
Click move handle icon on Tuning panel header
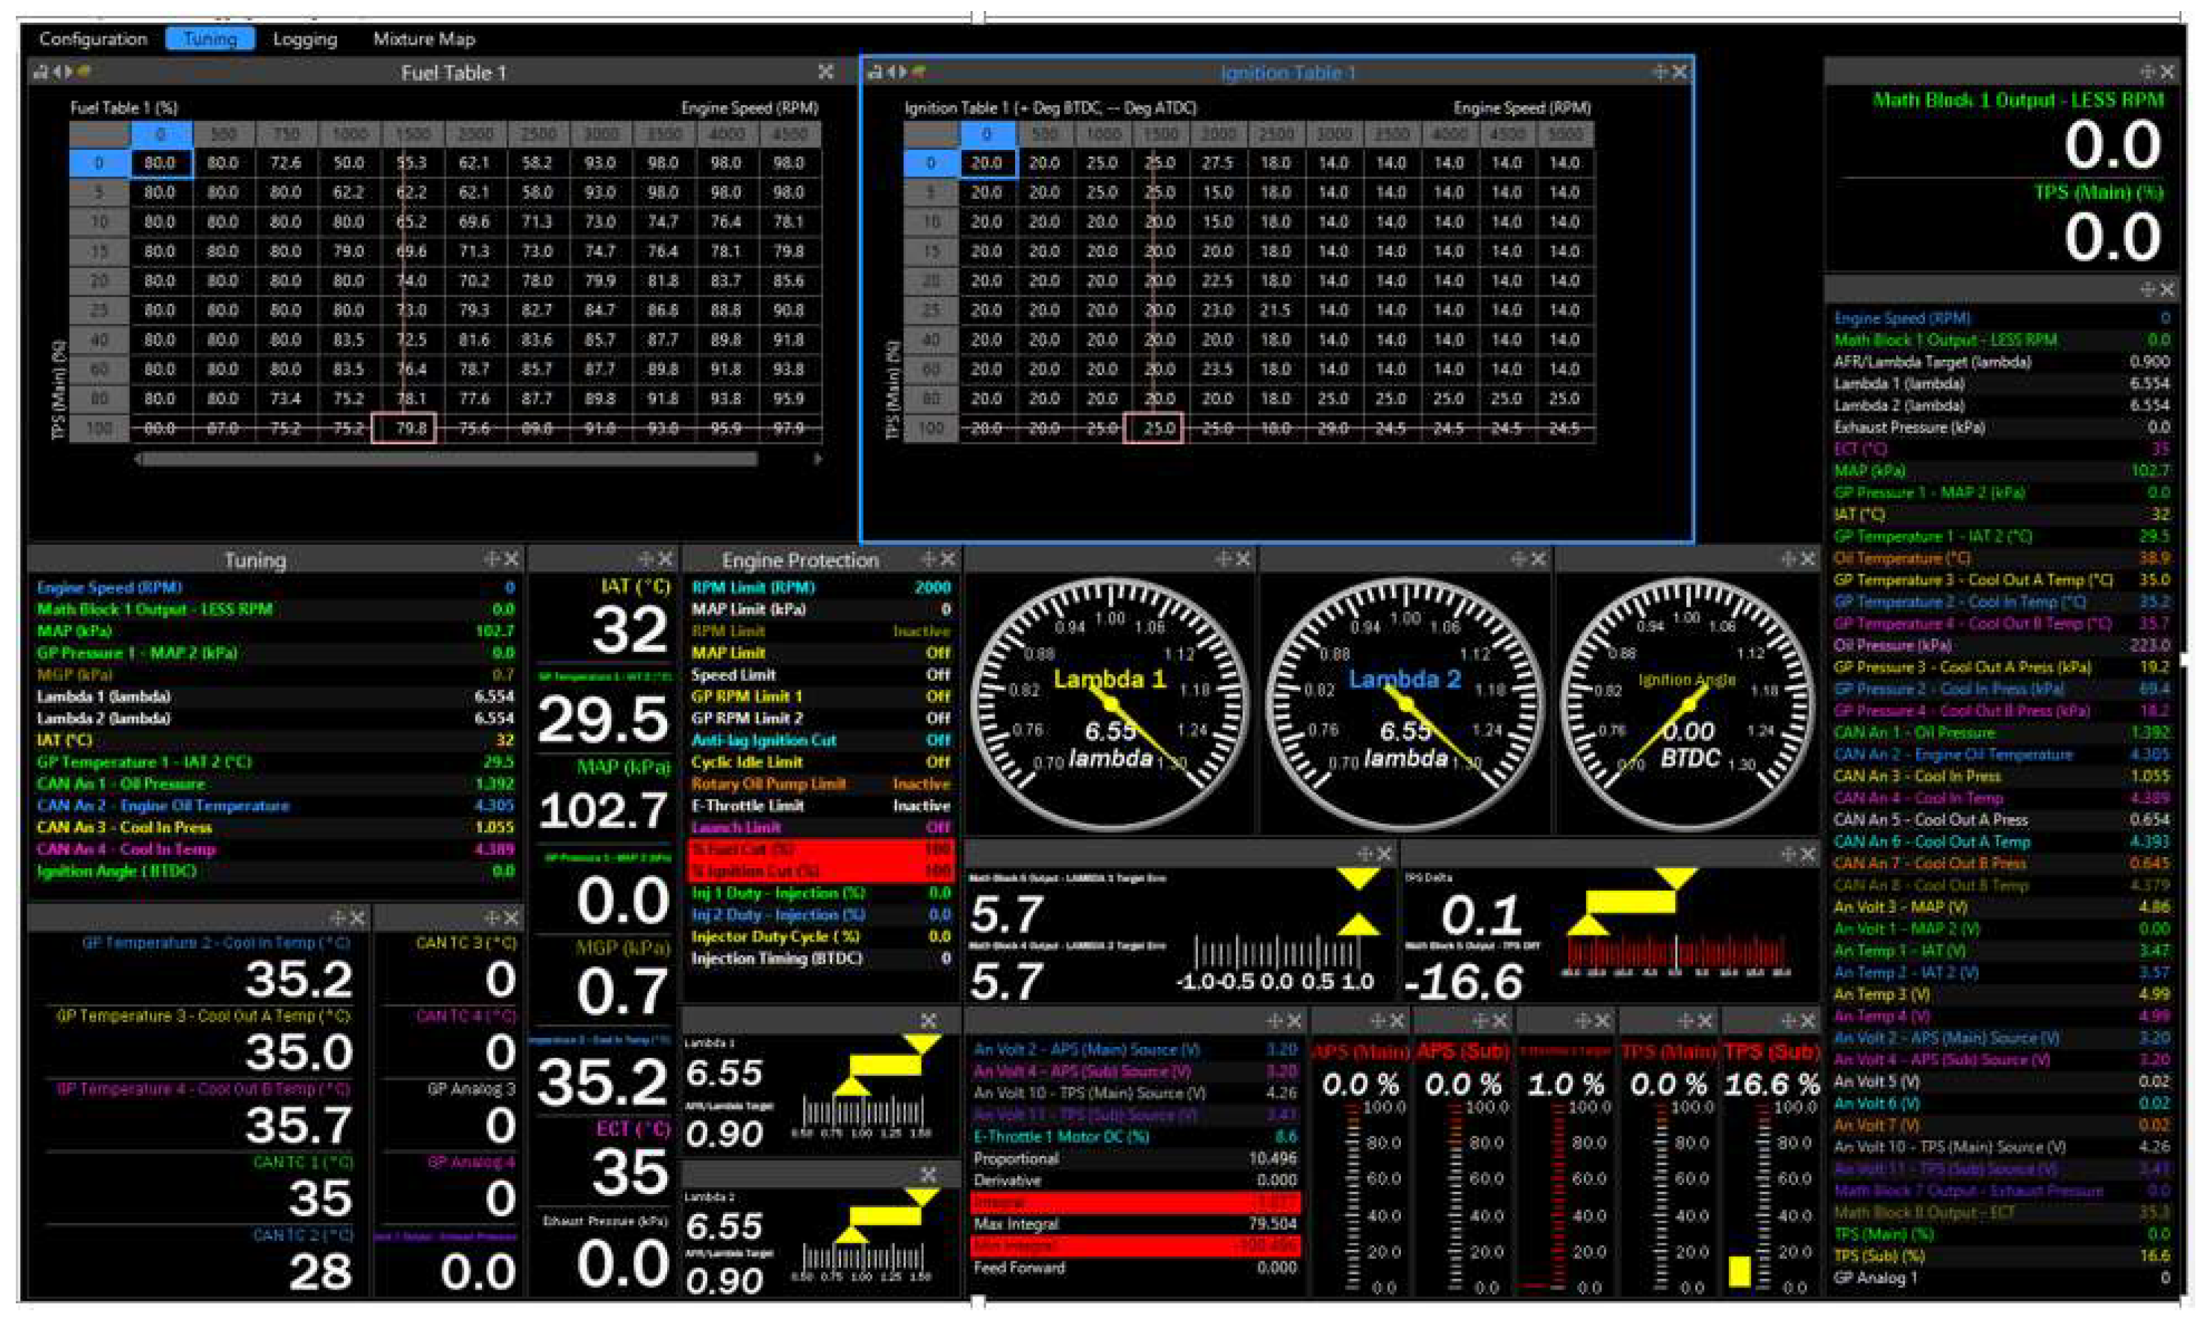492,559
